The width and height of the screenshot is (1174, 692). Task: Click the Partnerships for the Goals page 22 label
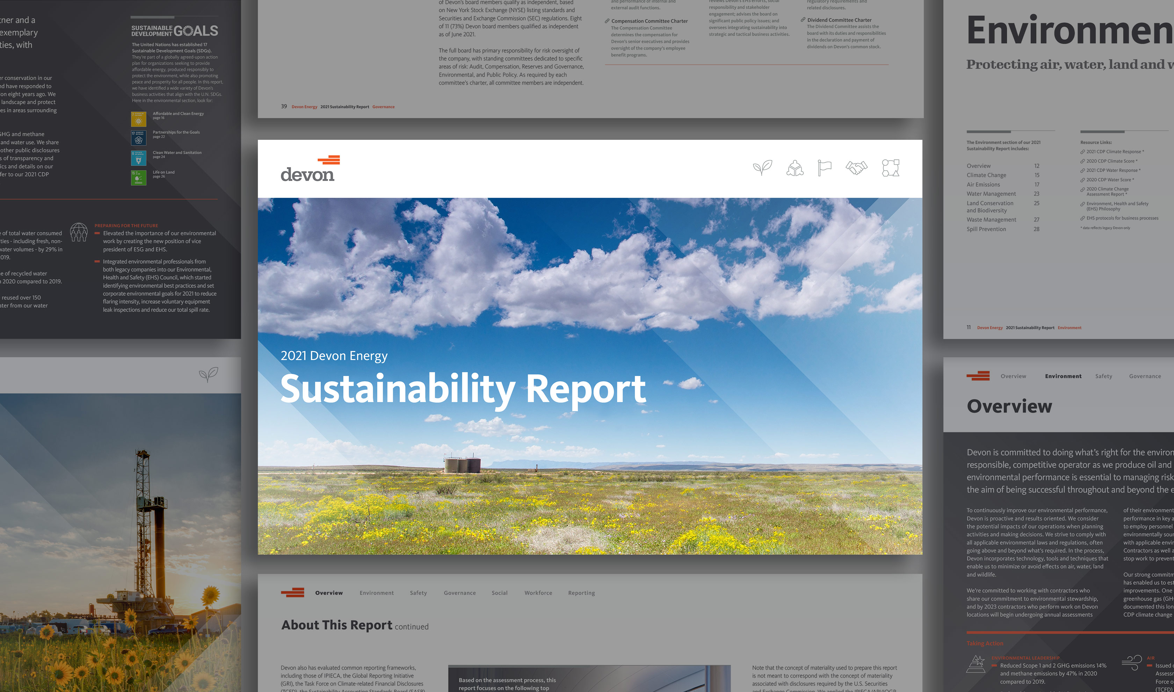[x=176, y=134]
